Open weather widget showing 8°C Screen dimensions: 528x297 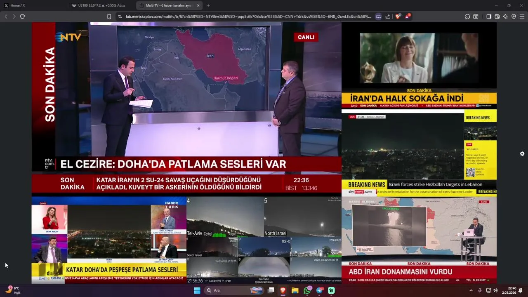point(12,290)
